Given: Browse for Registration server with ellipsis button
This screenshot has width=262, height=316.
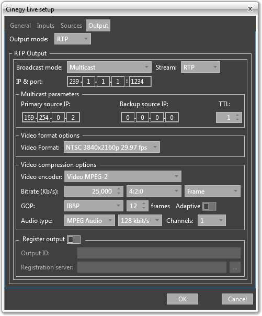Looking at the screenshot, I should pos(235,267).
